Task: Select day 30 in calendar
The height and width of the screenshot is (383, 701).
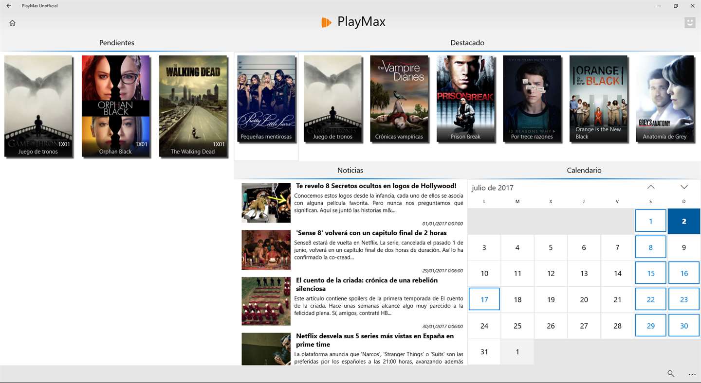Action: pos(684,326)
